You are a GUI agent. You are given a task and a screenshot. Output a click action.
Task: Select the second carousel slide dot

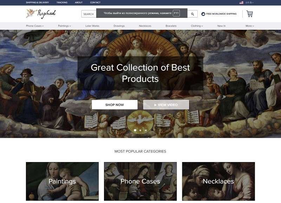140,130
